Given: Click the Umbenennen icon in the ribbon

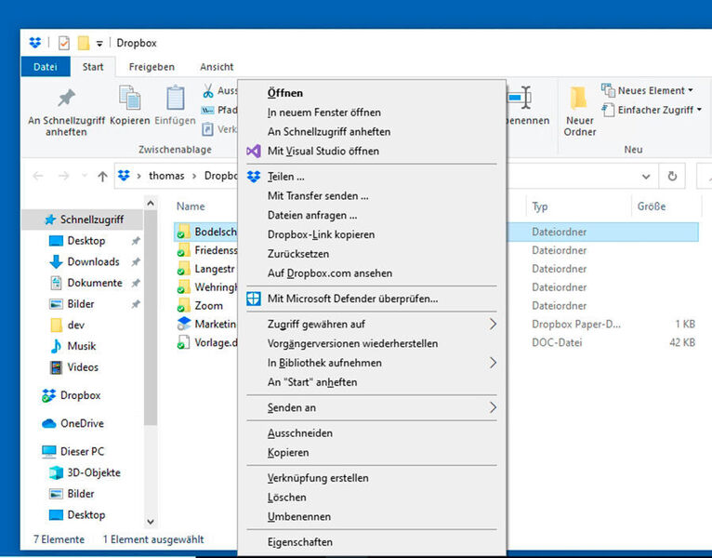Looking at the screenshot, I should click(x=519, y=98).
